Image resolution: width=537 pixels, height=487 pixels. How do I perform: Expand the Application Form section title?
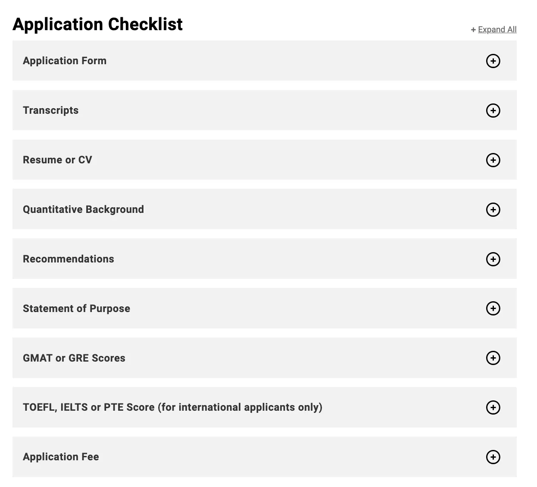pyautogui.click(x=65, y=61)
